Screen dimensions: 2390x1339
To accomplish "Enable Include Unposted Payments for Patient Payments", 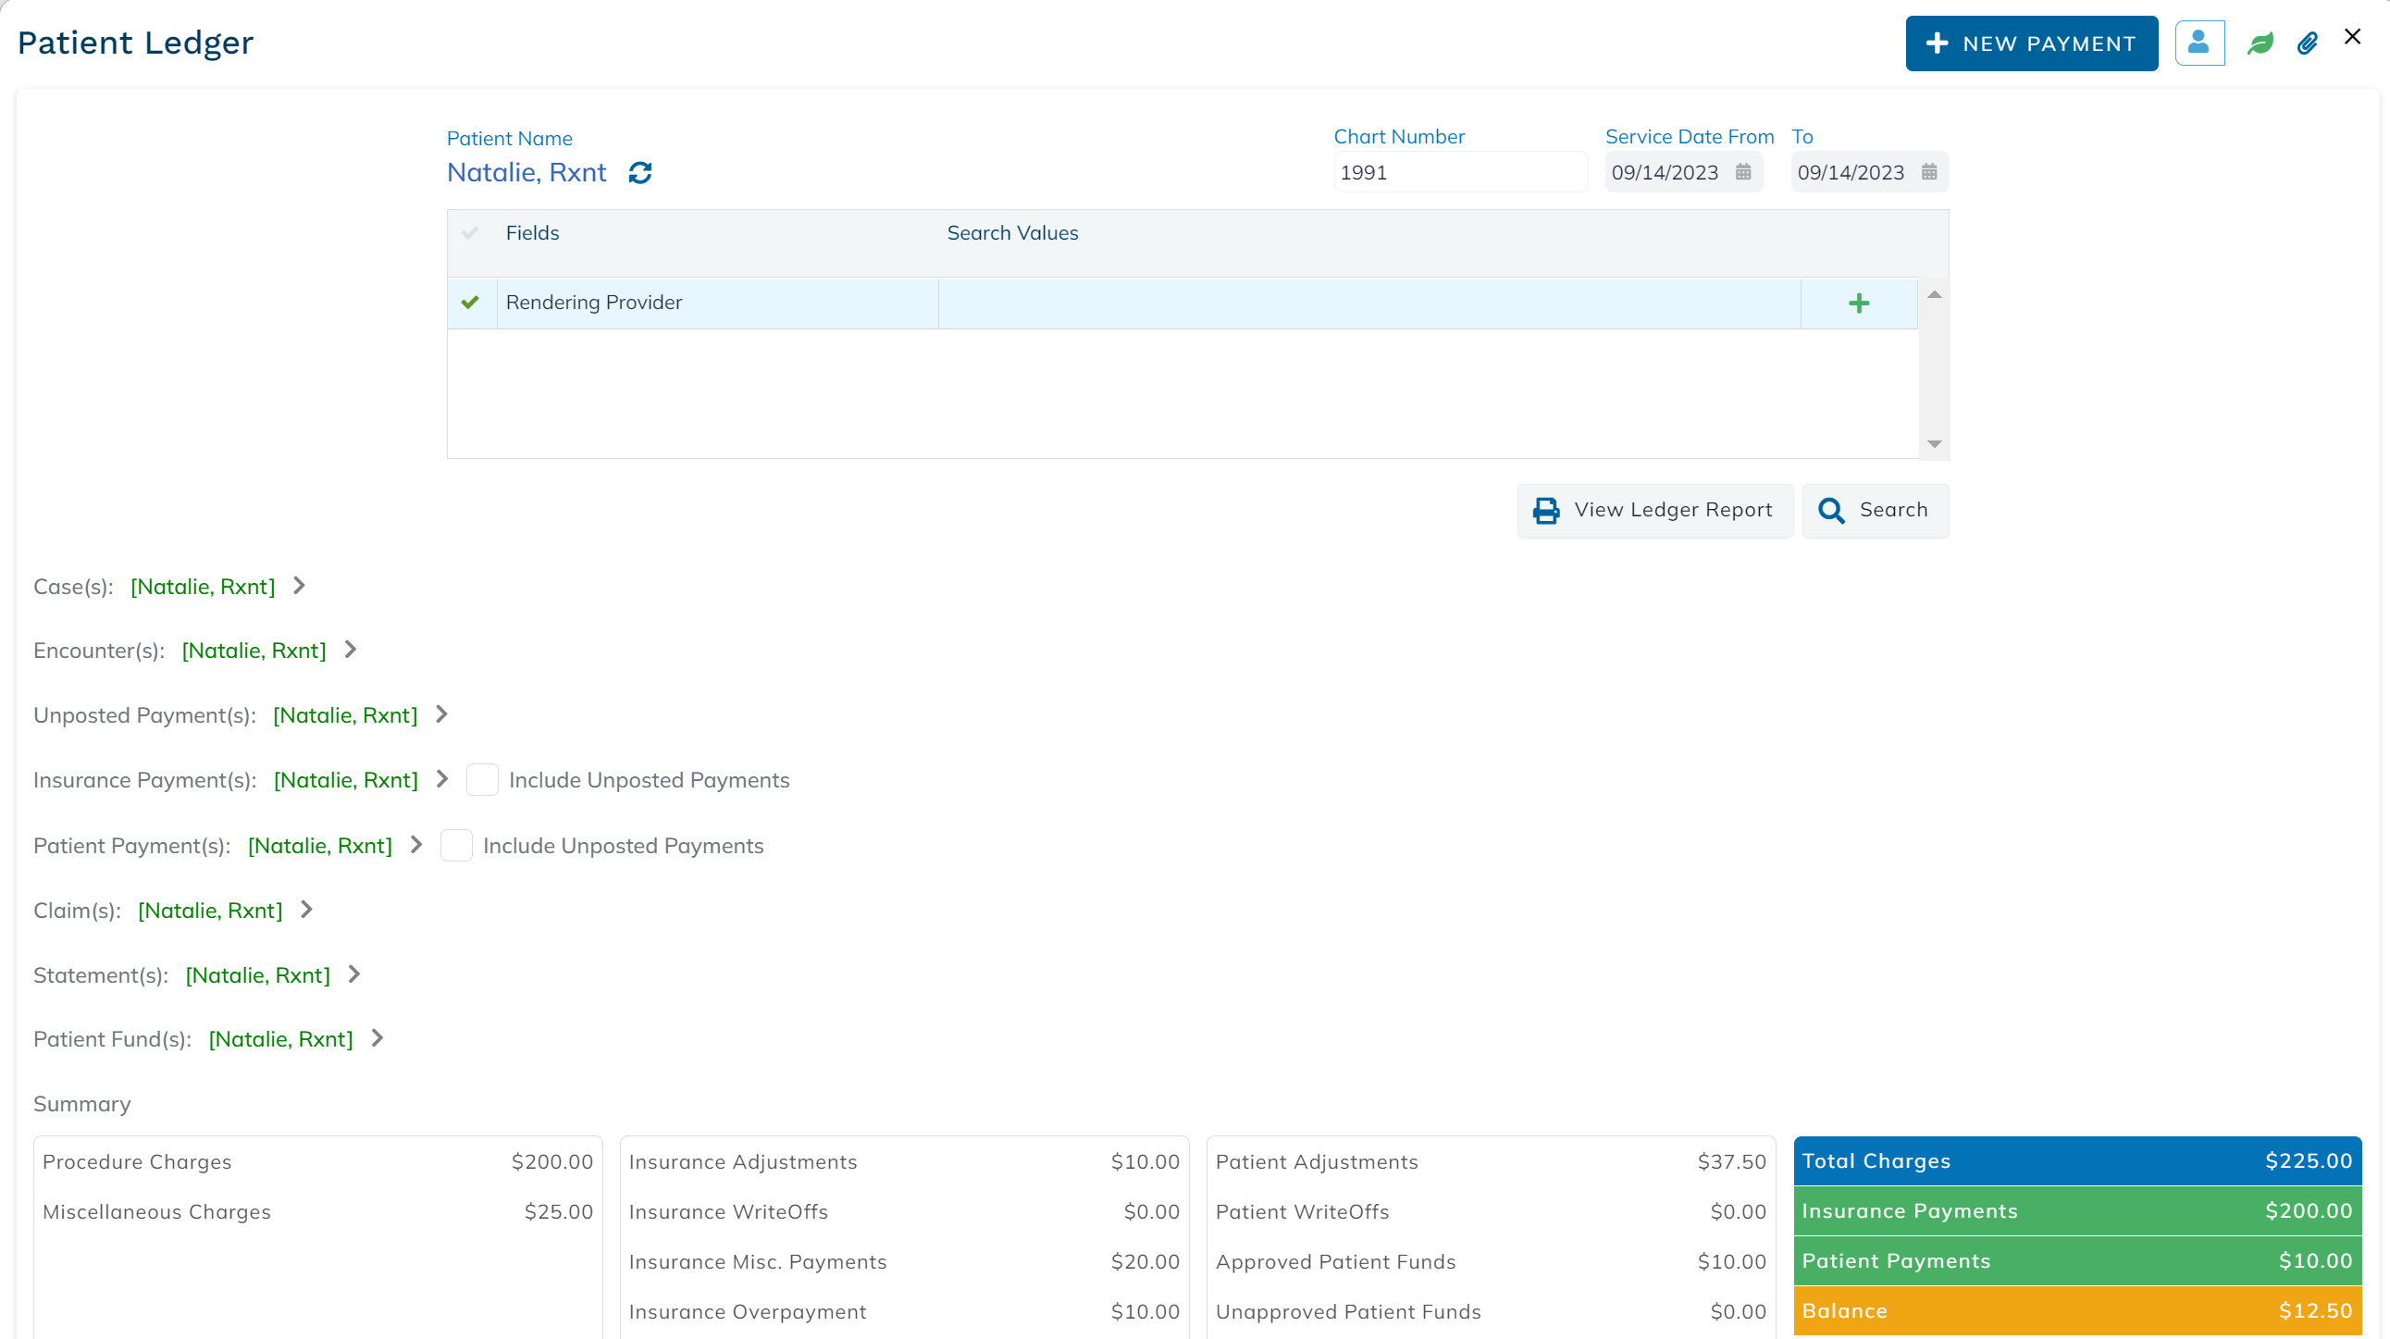I will click(x=456, y=846).
